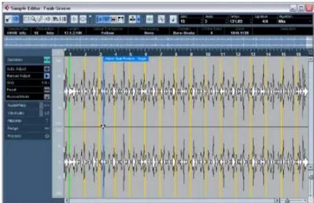Image resolution: width=314 pixels, height=203 pixels.
Task: Open the Domain Bars+Beats dropdown
Action: 184,33
